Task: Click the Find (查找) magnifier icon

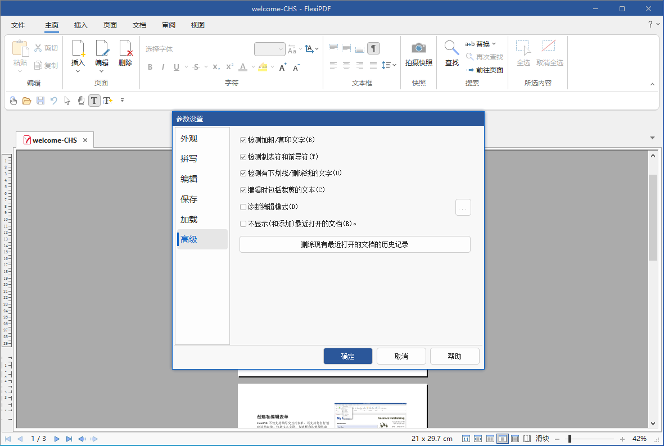Action: pos(451,48)
